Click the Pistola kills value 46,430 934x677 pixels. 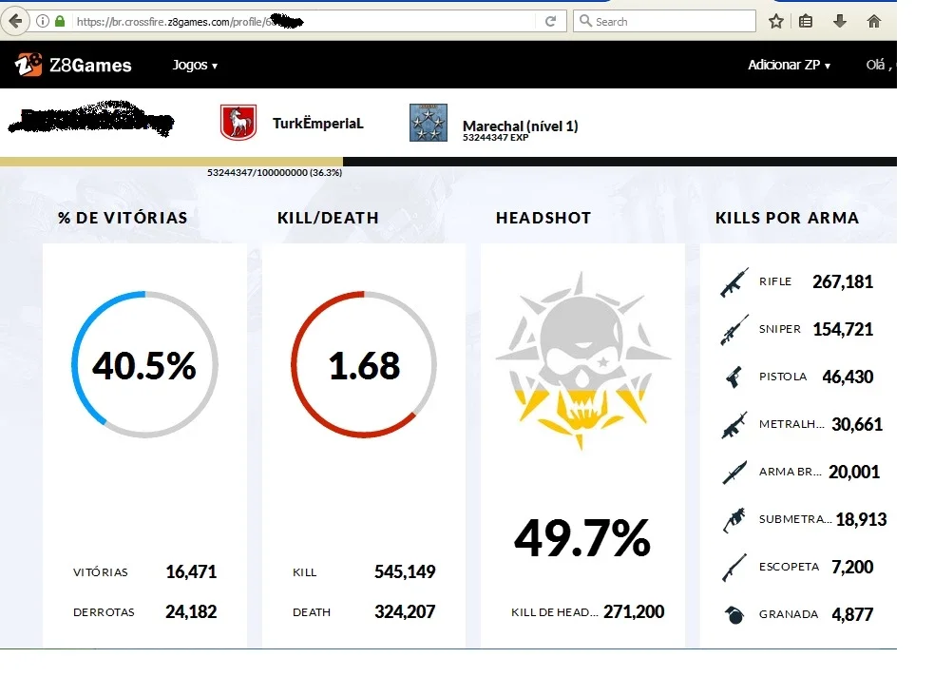(848, 377)
